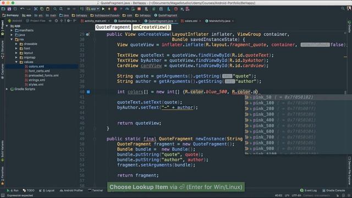352x198 pixels.
Task: Click the Copy icon in toolbar
Action: pyautogui.click(x=42, y=9)
